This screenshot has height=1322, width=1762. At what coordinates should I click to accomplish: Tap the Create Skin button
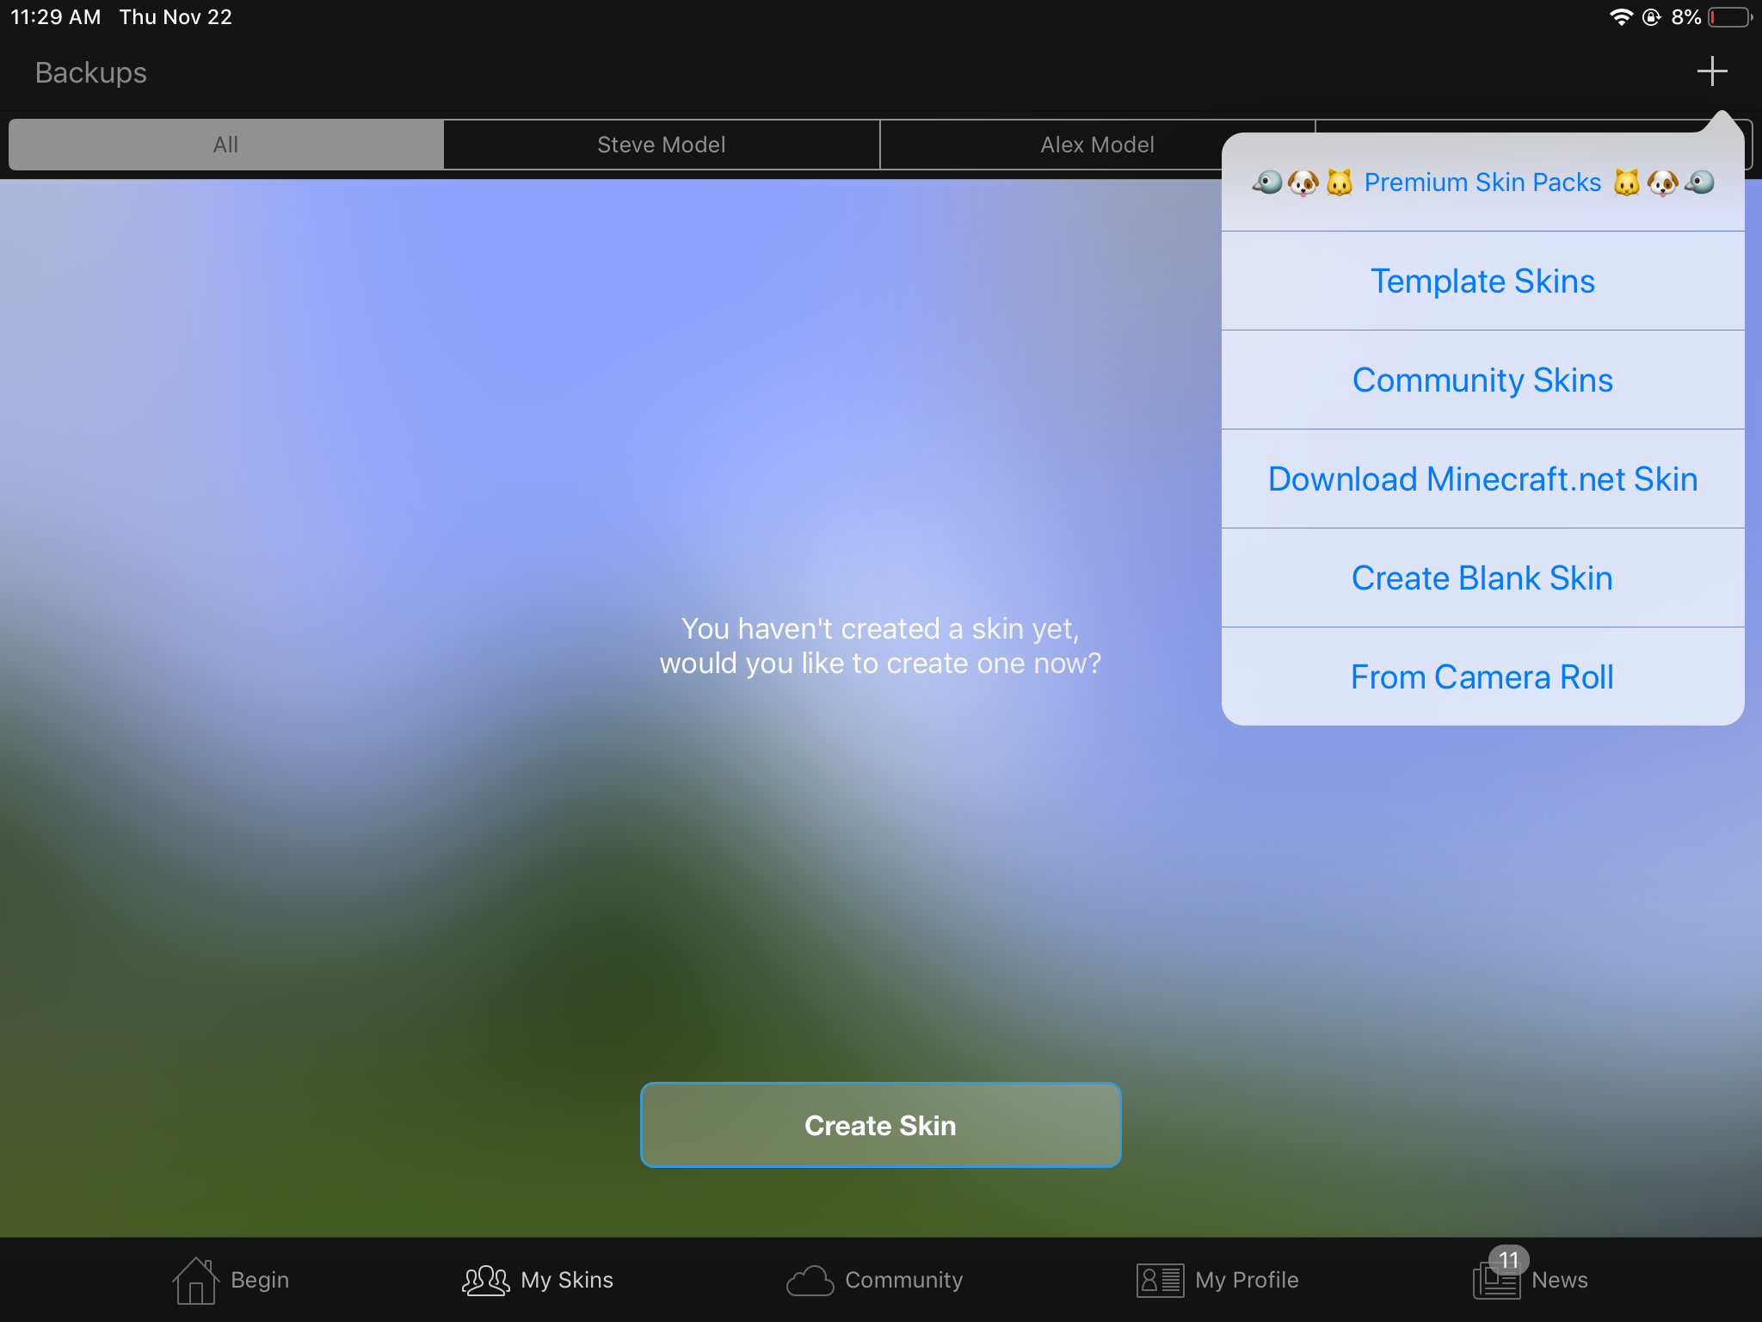[880, 1125]
